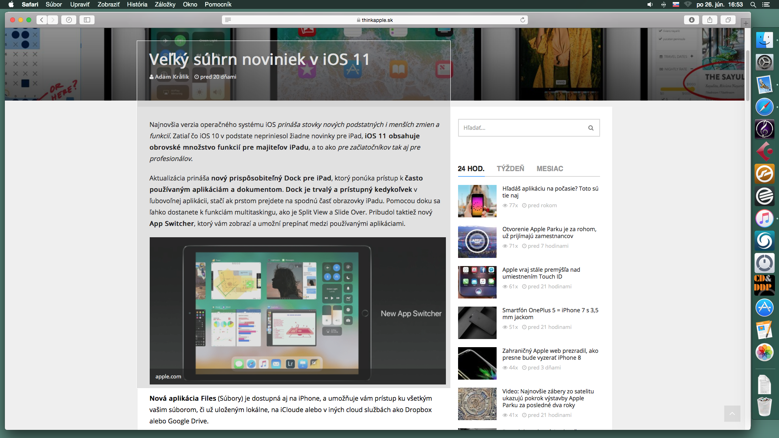The image size is (779, 438).
Task: Open the OnePlus 5 vs iPhone 7 article
Action: click(550, 313)
